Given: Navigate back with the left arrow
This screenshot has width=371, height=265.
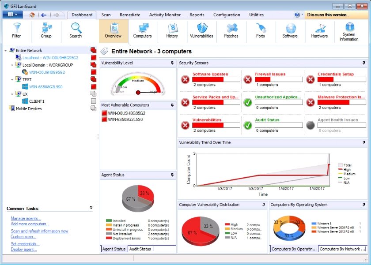Looking at the screenshot, I should [44, 15].
